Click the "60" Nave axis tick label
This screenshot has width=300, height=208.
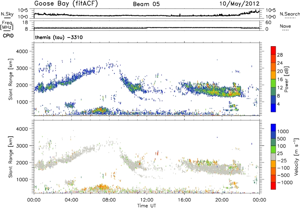point(268,23)
